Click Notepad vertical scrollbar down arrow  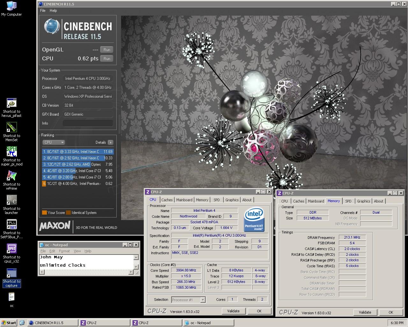coord(136,267)
